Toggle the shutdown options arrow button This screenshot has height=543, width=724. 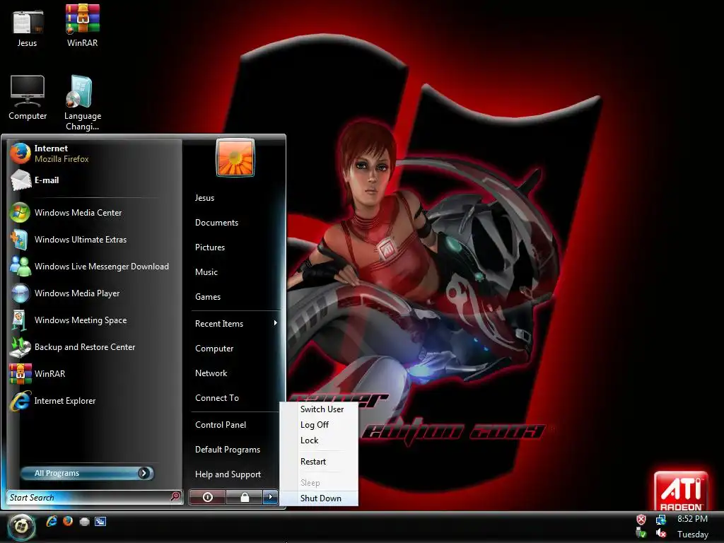(x=271, y=497)
